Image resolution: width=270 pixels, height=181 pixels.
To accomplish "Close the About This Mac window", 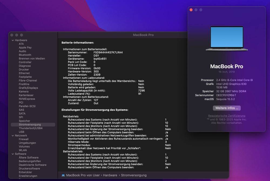I will (191, 10).
